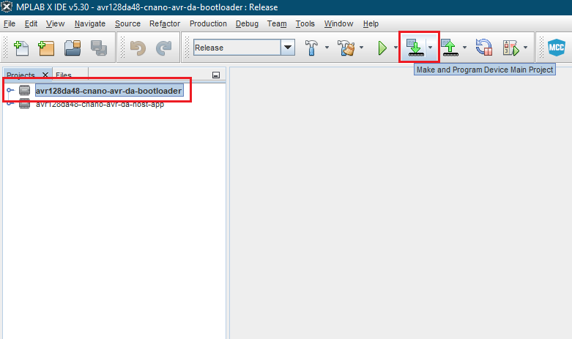Open the Production menu

click(208, 23)
